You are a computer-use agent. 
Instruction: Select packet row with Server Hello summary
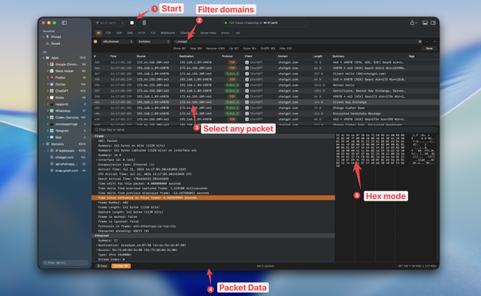click(x=265, y=85)
